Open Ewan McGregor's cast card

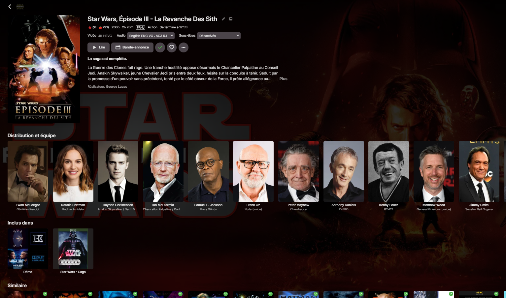28,176
